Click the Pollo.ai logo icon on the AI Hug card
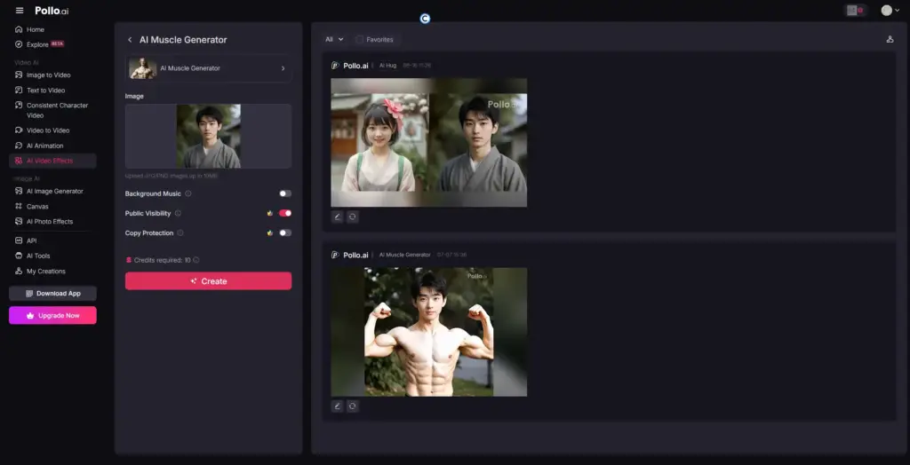Viewport: 910px width, 465px height. tap(335, 66)
